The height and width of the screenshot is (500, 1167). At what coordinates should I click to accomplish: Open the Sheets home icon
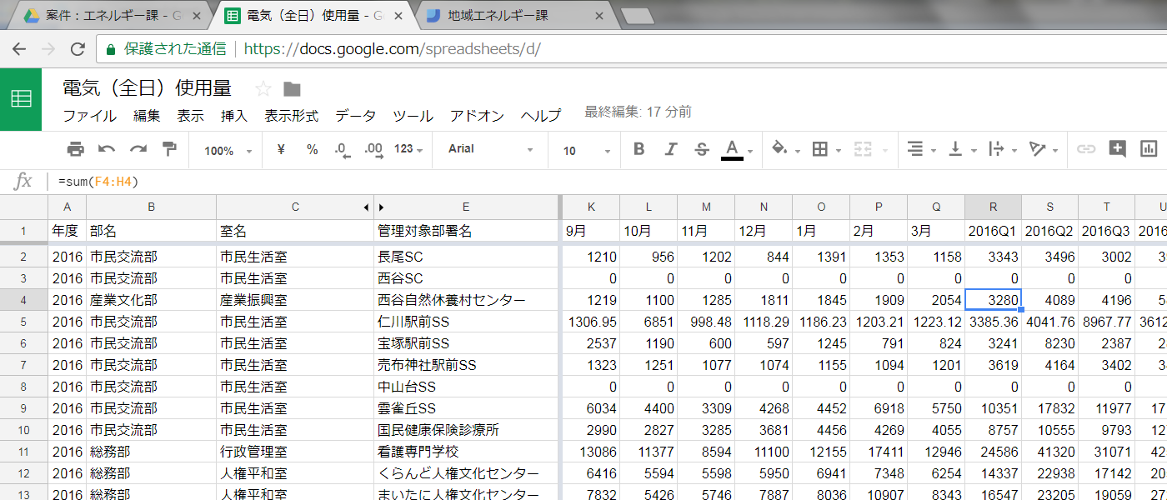tap(21, 99)
